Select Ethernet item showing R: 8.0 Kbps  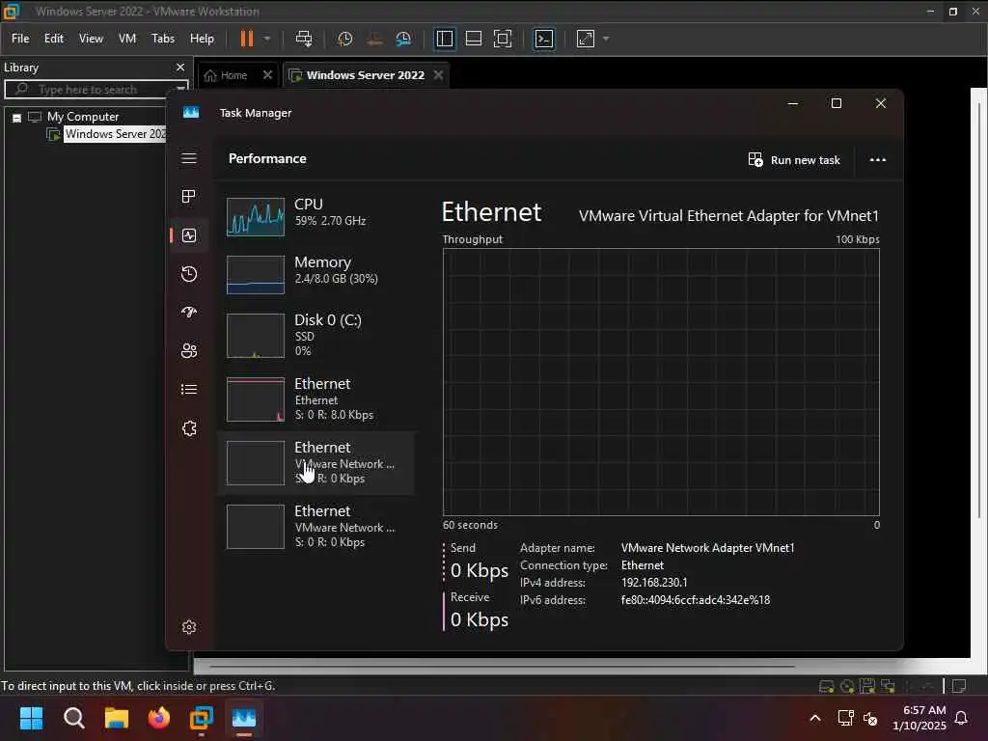316,399
